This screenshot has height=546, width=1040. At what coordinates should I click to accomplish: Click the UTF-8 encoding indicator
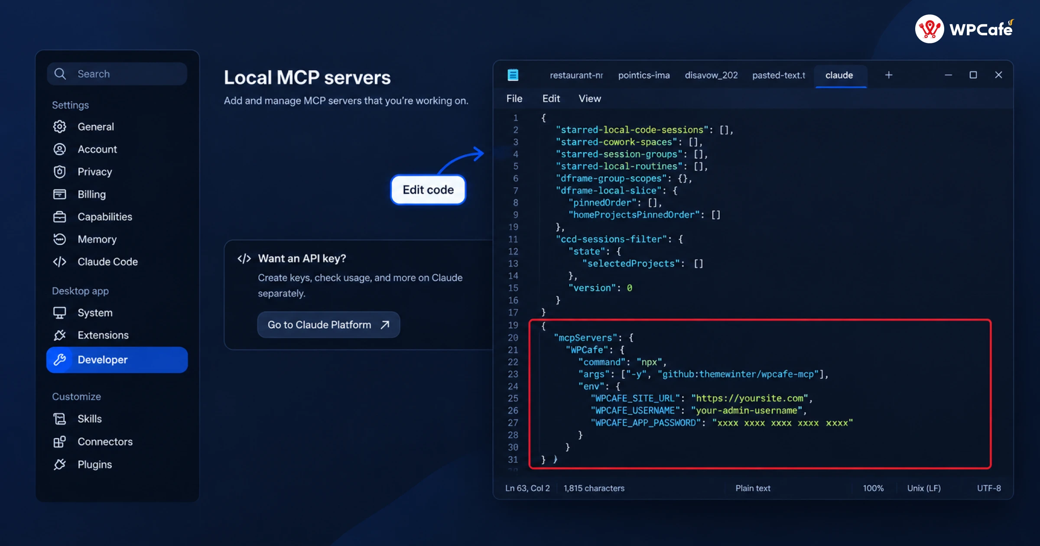tap(989, 488)
